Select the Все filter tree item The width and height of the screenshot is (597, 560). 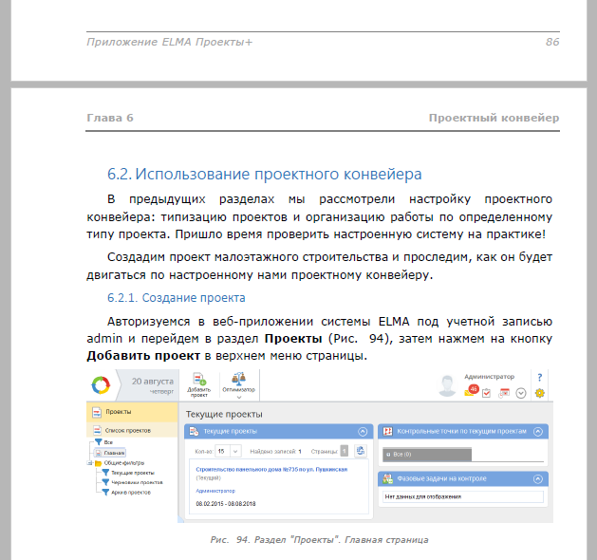(x=104, y=442)
